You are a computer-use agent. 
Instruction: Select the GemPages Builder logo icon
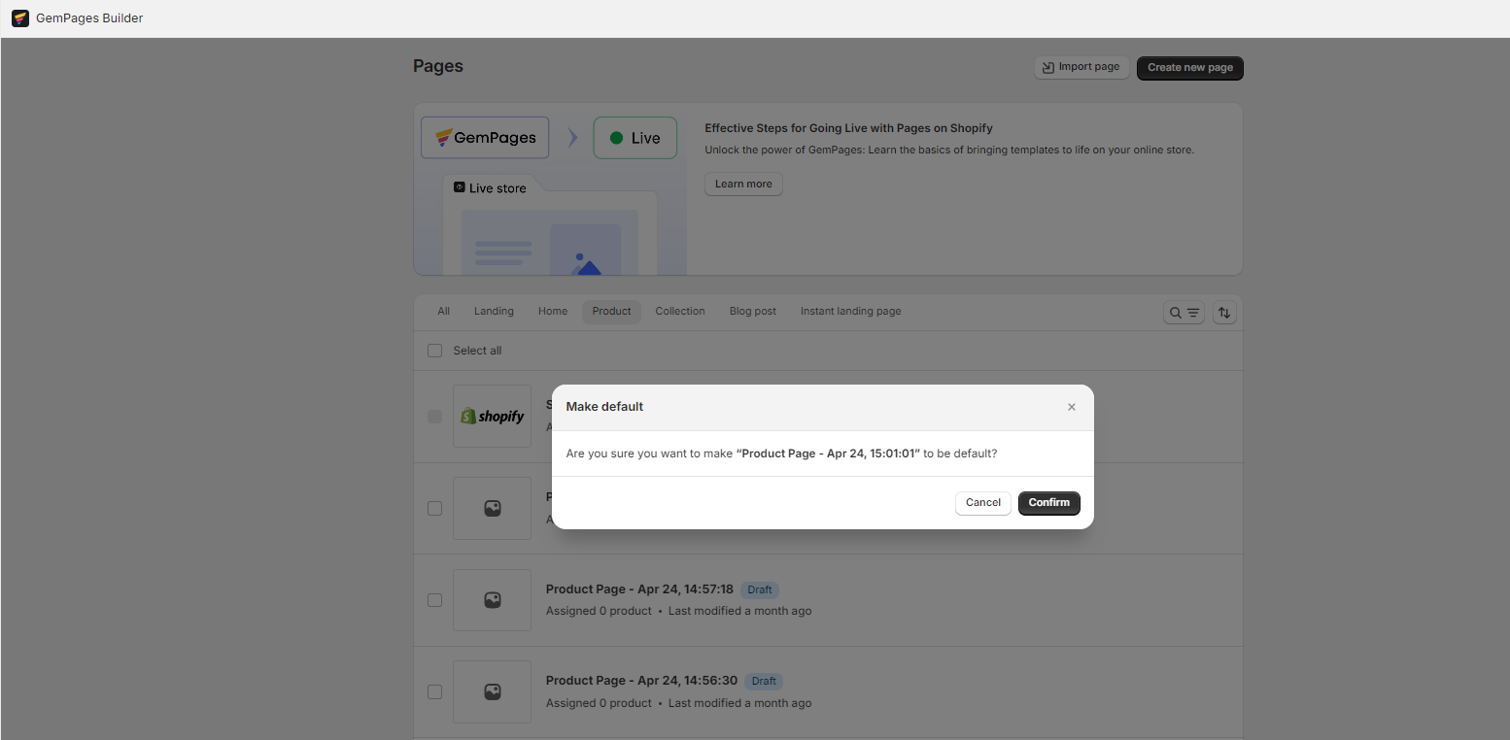pyautogui.click(x=20, y=17)
